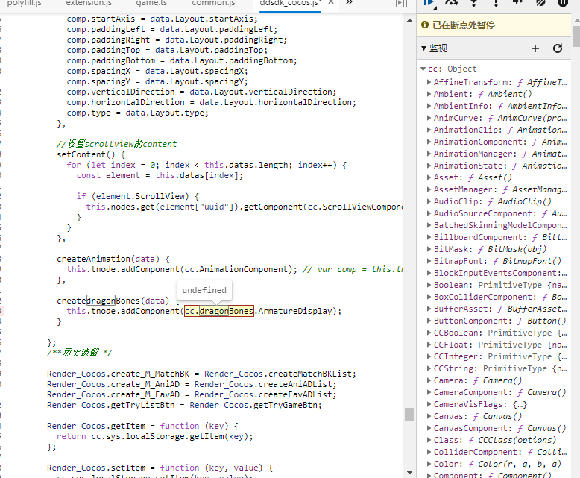Expand the Class CCClass property

pyautogui.click(x=429, y=440)
